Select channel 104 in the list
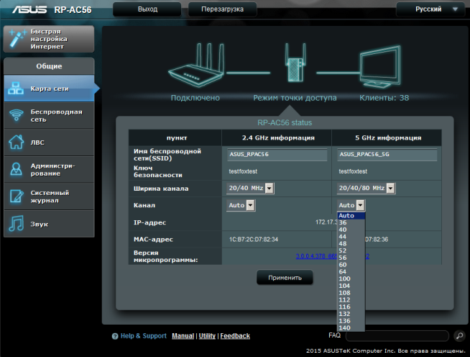 coord(351,286)
